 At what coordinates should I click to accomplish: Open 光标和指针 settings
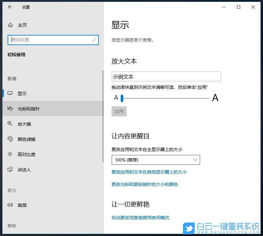pos(29,108)
